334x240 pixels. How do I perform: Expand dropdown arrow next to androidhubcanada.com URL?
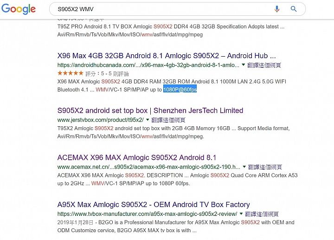[x=243, y=65]
